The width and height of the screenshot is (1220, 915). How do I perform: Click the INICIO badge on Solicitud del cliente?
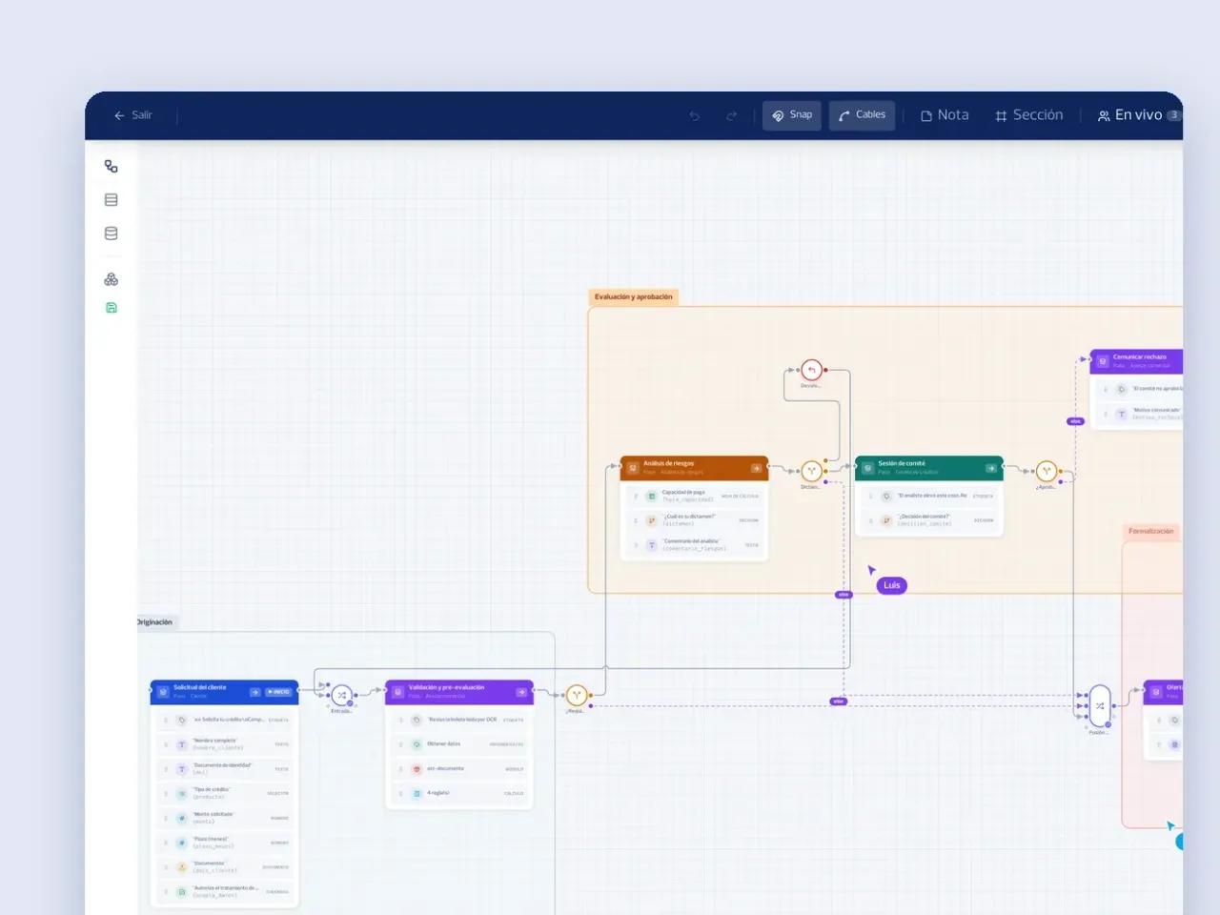tap(279, 692)
